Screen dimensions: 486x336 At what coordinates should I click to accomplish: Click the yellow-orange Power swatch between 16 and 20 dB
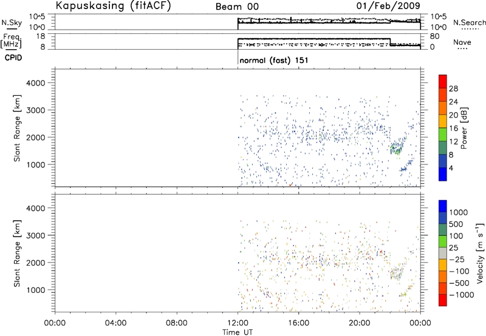point(443,121)
